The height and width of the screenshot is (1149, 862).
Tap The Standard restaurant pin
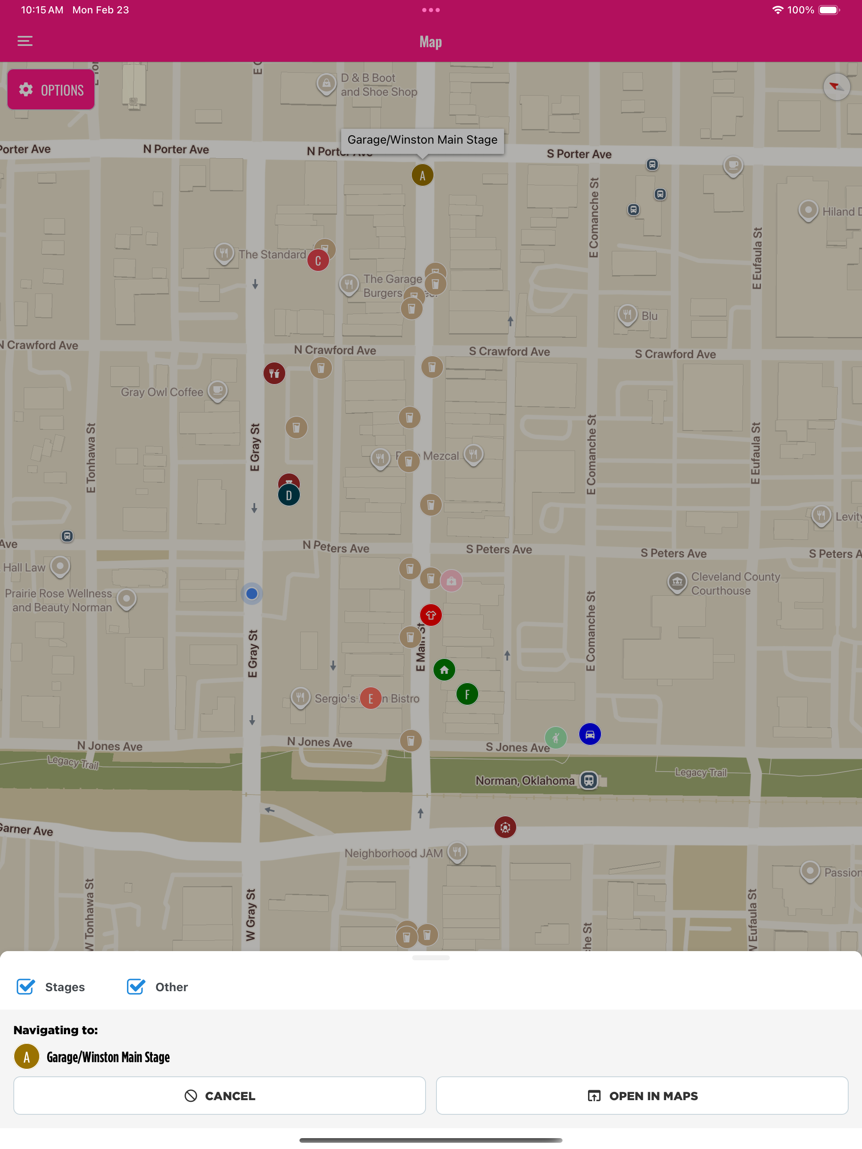[224, 254]
